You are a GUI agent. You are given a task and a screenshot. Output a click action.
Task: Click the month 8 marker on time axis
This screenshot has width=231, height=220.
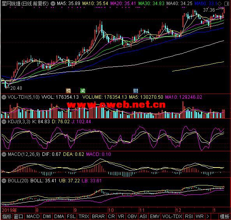pos(37,210)
